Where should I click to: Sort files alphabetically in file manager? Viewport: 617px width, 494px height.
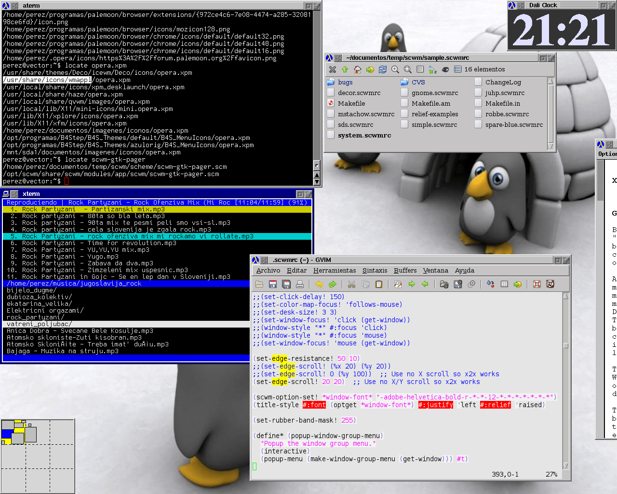433,69
